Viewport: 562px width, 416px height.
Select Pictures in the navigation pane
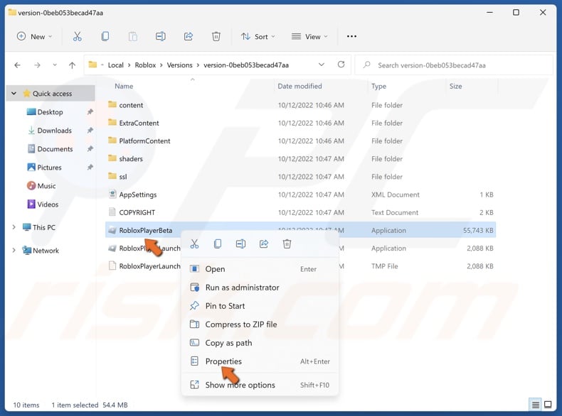click(49, 168)
